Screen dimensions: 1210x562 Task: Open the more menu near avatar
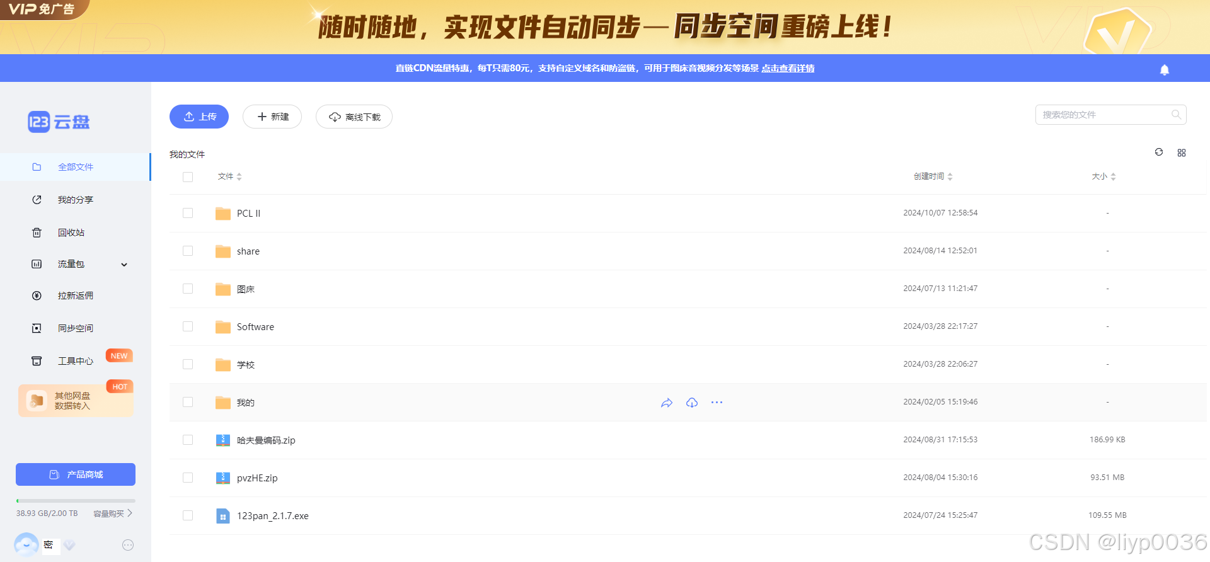point(128,545)
